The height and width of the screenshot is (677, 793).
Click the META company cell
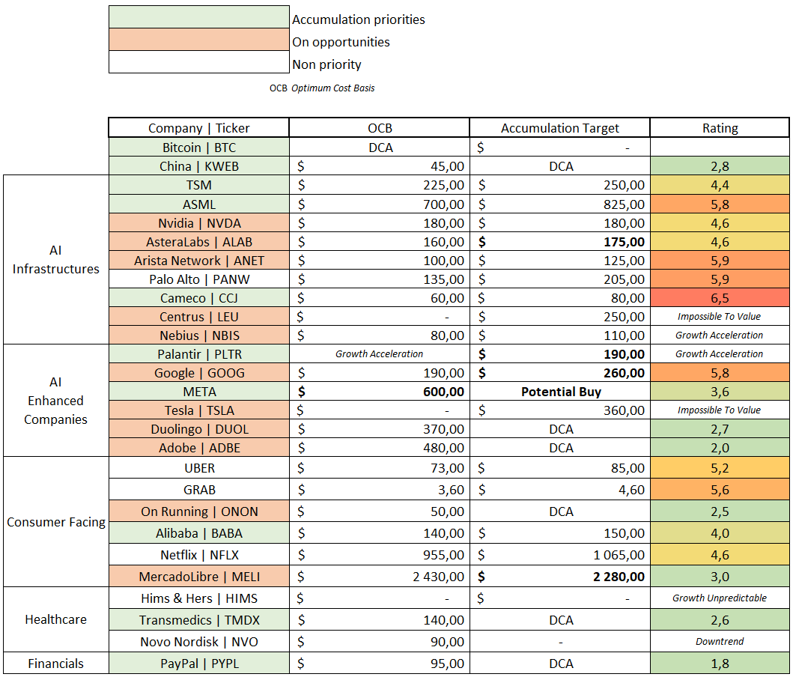point(198,391)
